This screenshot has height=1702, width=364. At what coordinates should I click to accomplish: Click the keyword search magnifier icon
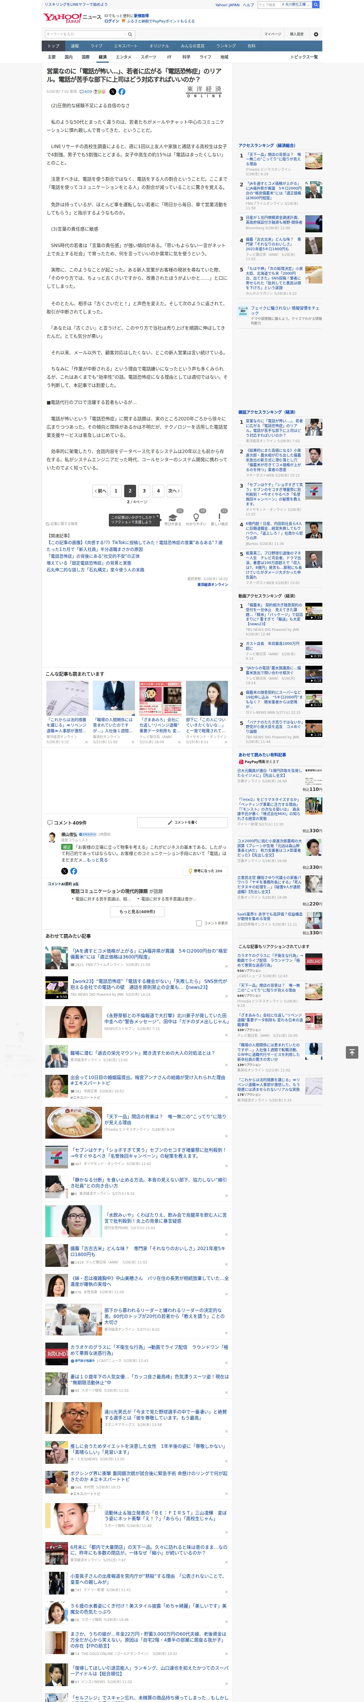tap(130, 34)
